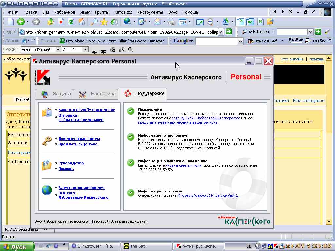The image size is (335, 251).
Task: Click the page scrollbar down arrow
Action: 329,221
